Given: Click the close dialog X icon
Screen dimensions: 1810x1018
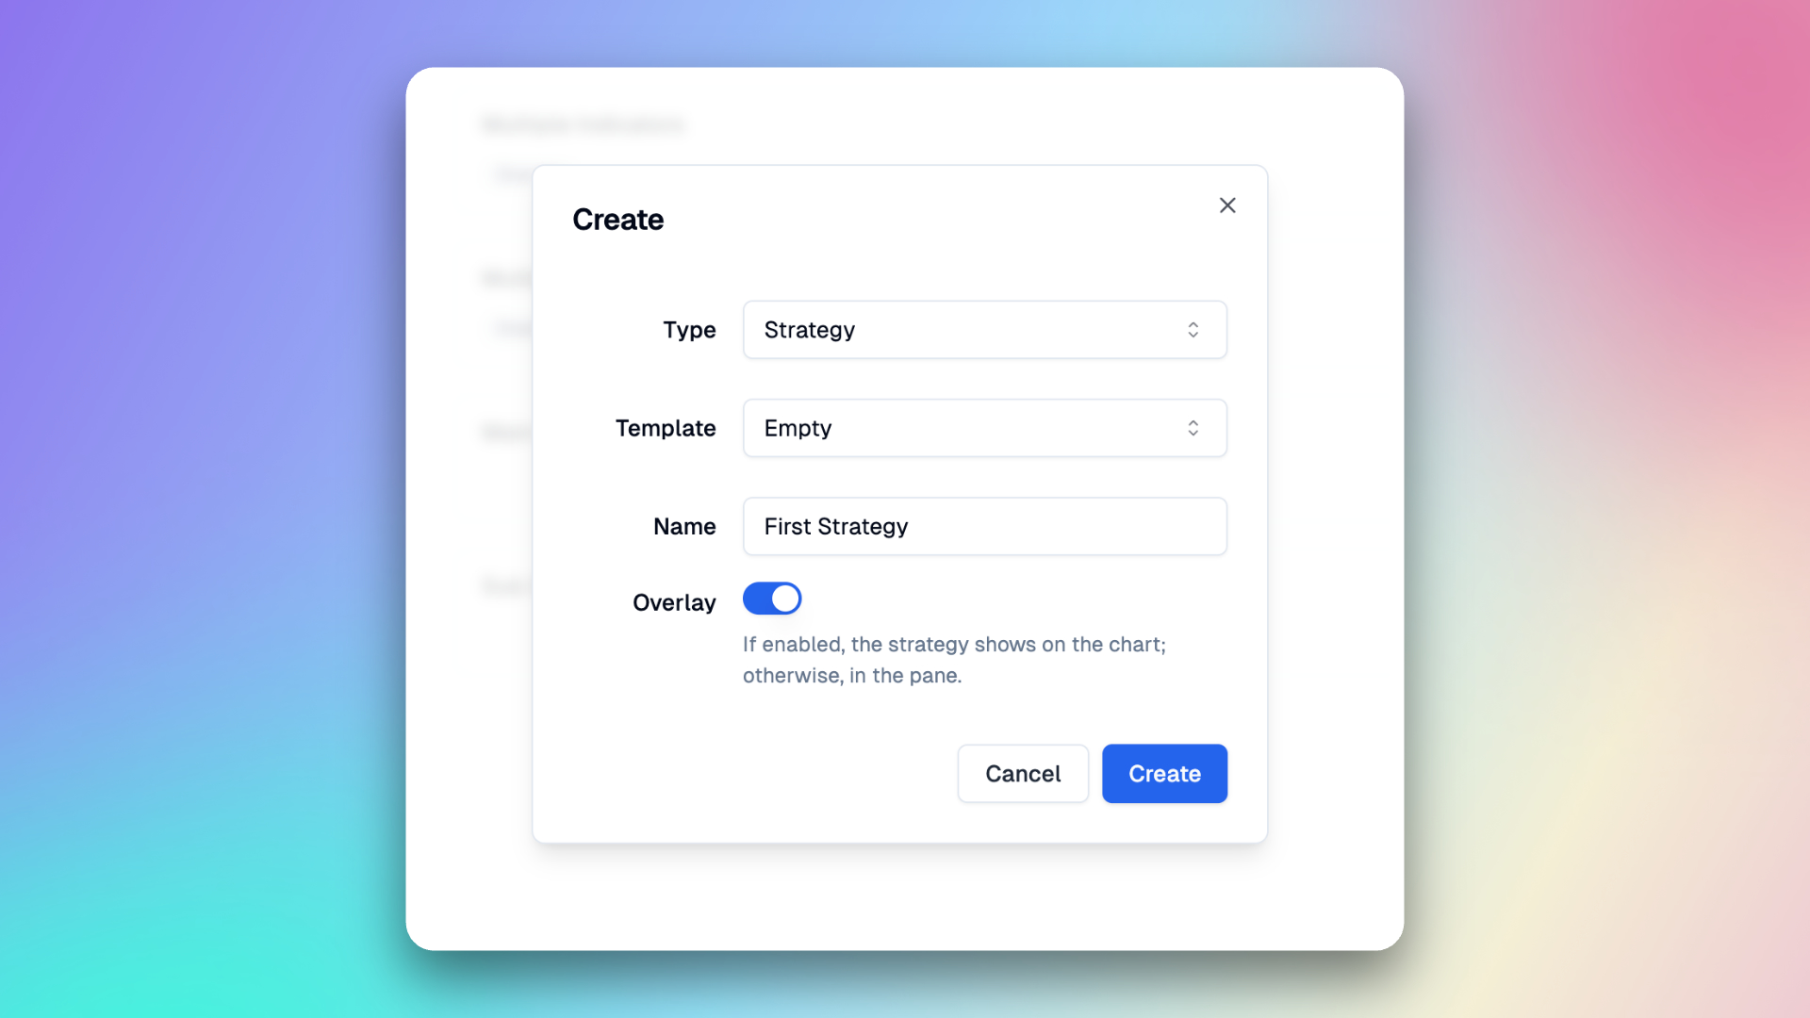Looking at the screenshot, I should click(x=1228, y=205).
